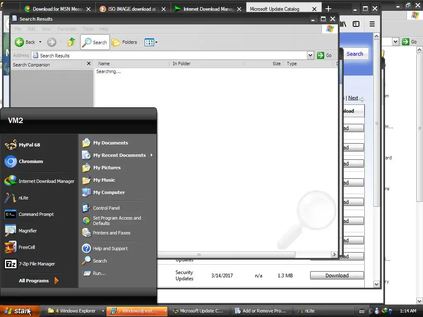
Task: Toggle the browser sidebar icon
Action: tap(356, 24)
